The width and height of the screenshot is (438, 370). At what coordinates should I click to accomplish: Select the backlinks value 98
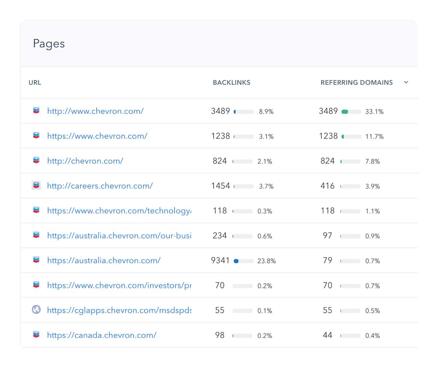pos(220,335)
